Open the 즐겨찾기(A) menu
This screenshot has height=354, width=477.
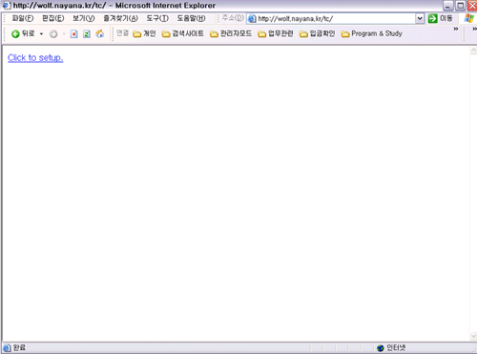[121, 18]
